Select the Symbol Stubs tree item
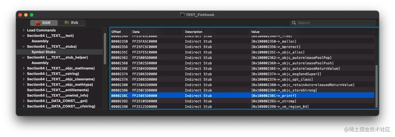 (43, 52)
